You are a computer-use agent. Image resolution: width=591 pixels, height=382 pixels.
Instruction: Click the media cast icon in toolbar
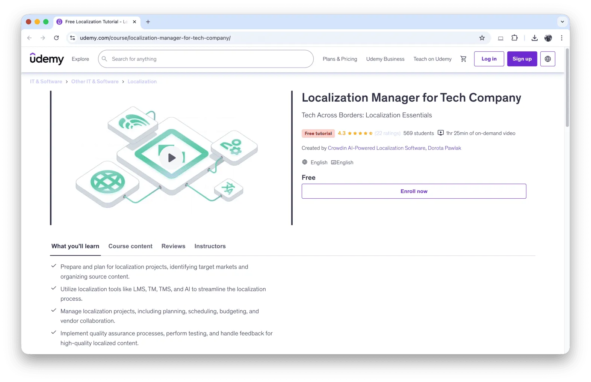coord(500,38)
